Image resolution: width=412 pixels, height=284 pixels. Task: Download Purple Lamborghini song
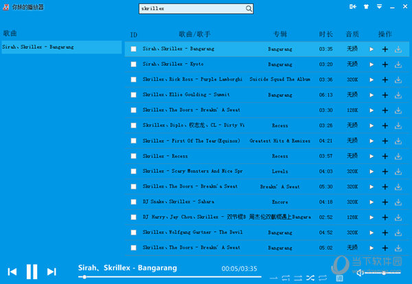[398, 80]
